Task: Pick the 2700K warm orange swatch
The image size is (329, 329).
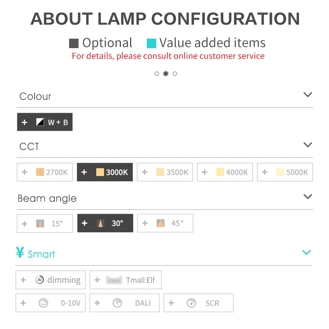Action: (40, 172)
